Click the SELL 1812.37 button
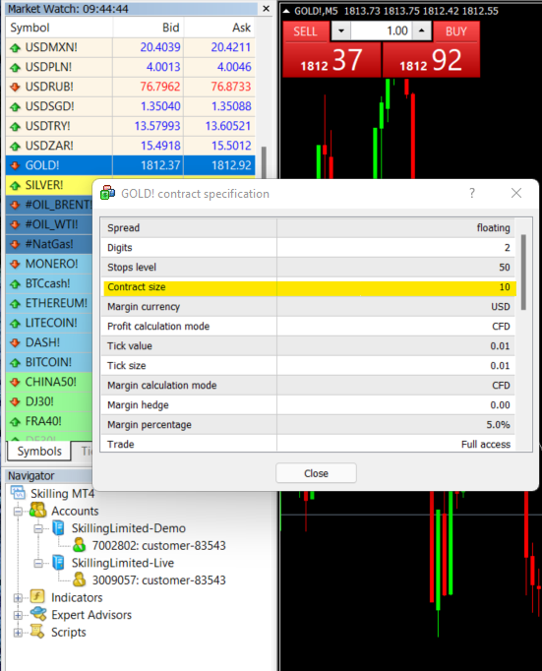 [x=331, y=60]
